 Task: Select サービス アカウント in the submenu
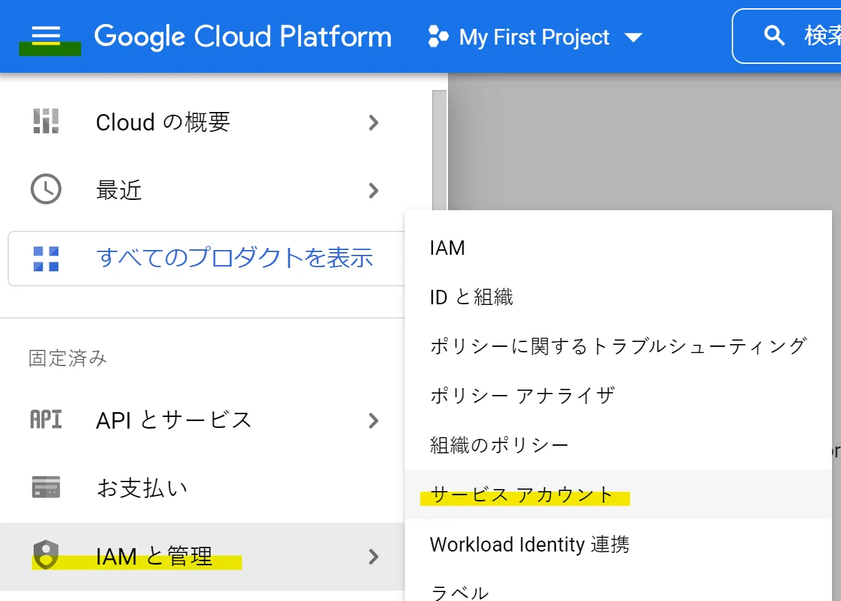click(618, 495)
